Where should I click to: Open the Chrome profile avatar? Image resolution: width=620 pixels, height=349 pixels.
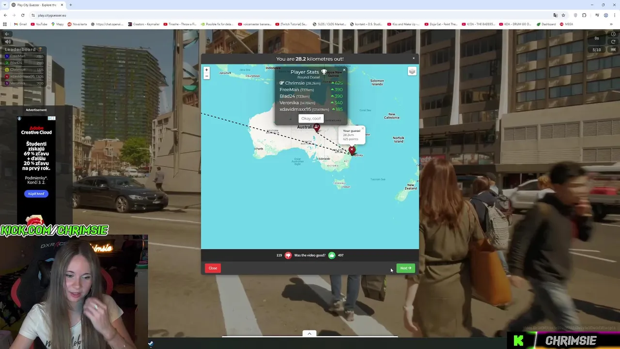[x=605, y=15]
